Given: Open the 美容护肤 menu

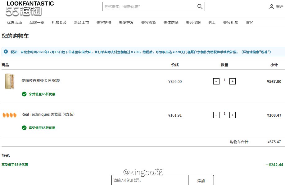Looking at the screenshot, I should click(104, 22).
